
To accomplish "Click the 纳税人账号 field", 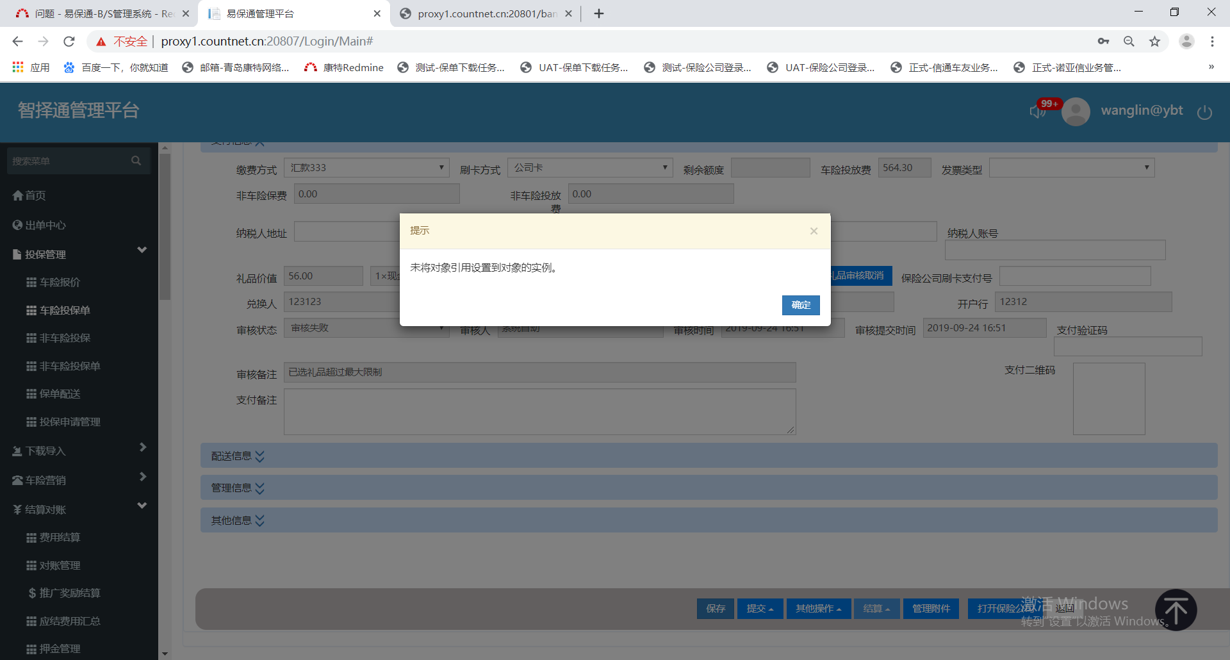I will pos(1056,250).
